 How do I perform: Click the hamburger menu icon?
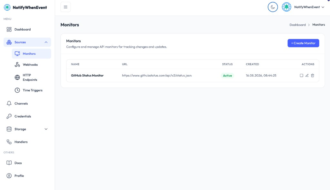pyautogui.click(x=65, y=7)
